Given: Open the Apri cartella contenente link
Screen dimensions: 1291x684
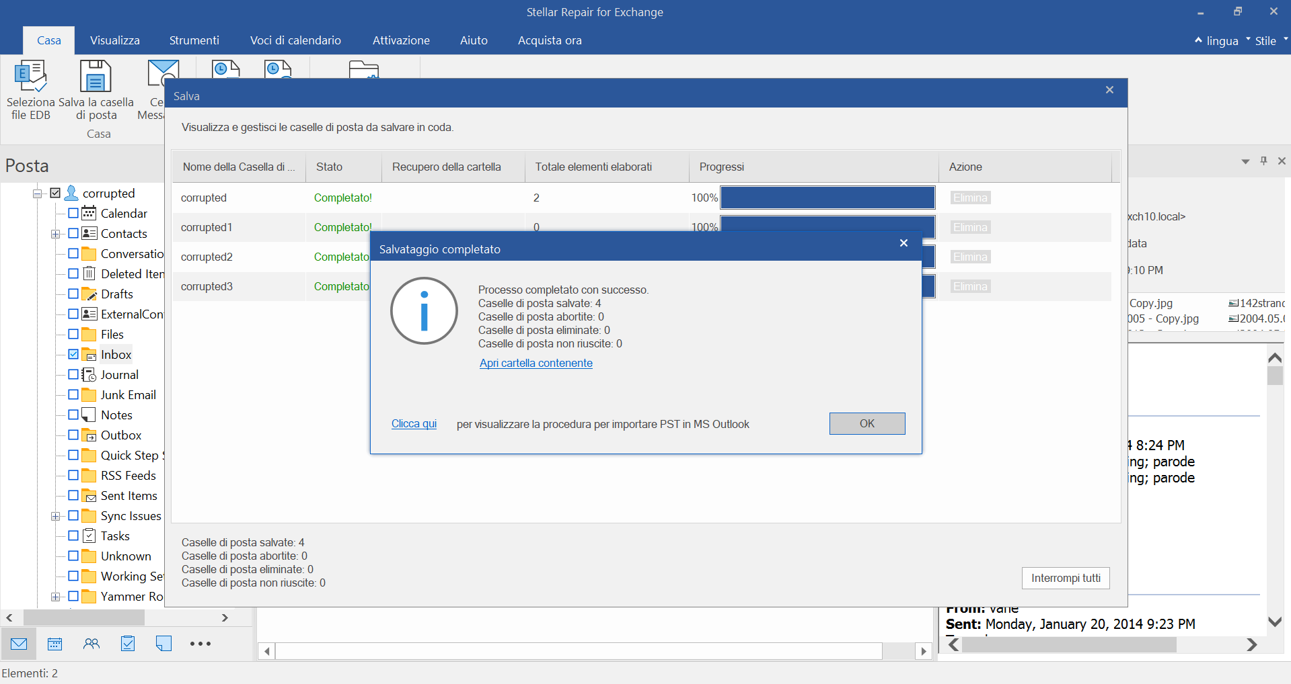Looking at the screenshot, I should point(536,363).
